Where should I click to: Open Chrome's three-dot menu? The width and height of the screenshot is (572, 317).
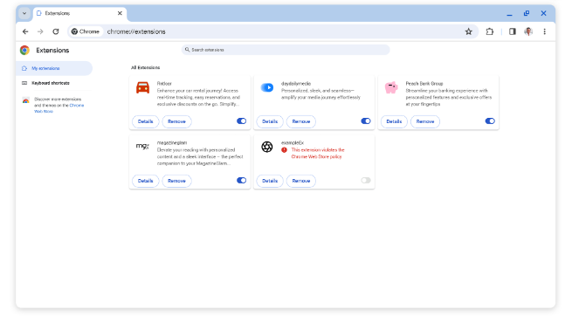[x=544, y=31]
